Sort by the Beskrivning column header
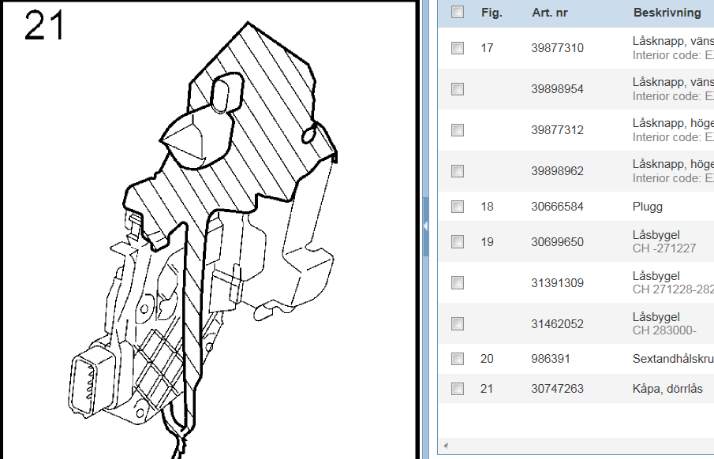The height and width of the screenshot is (459, 714). tap(667, 13)
